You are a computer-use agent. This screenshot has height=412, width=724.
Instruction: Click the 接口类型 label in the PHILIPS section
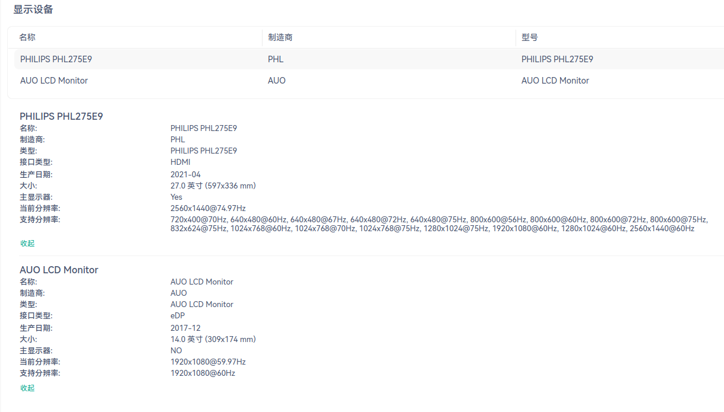(36, 162)
